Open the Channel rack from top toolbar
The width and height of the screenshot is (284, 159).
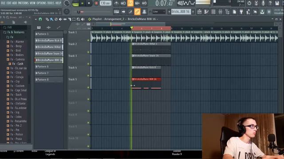tap(213, 12)
